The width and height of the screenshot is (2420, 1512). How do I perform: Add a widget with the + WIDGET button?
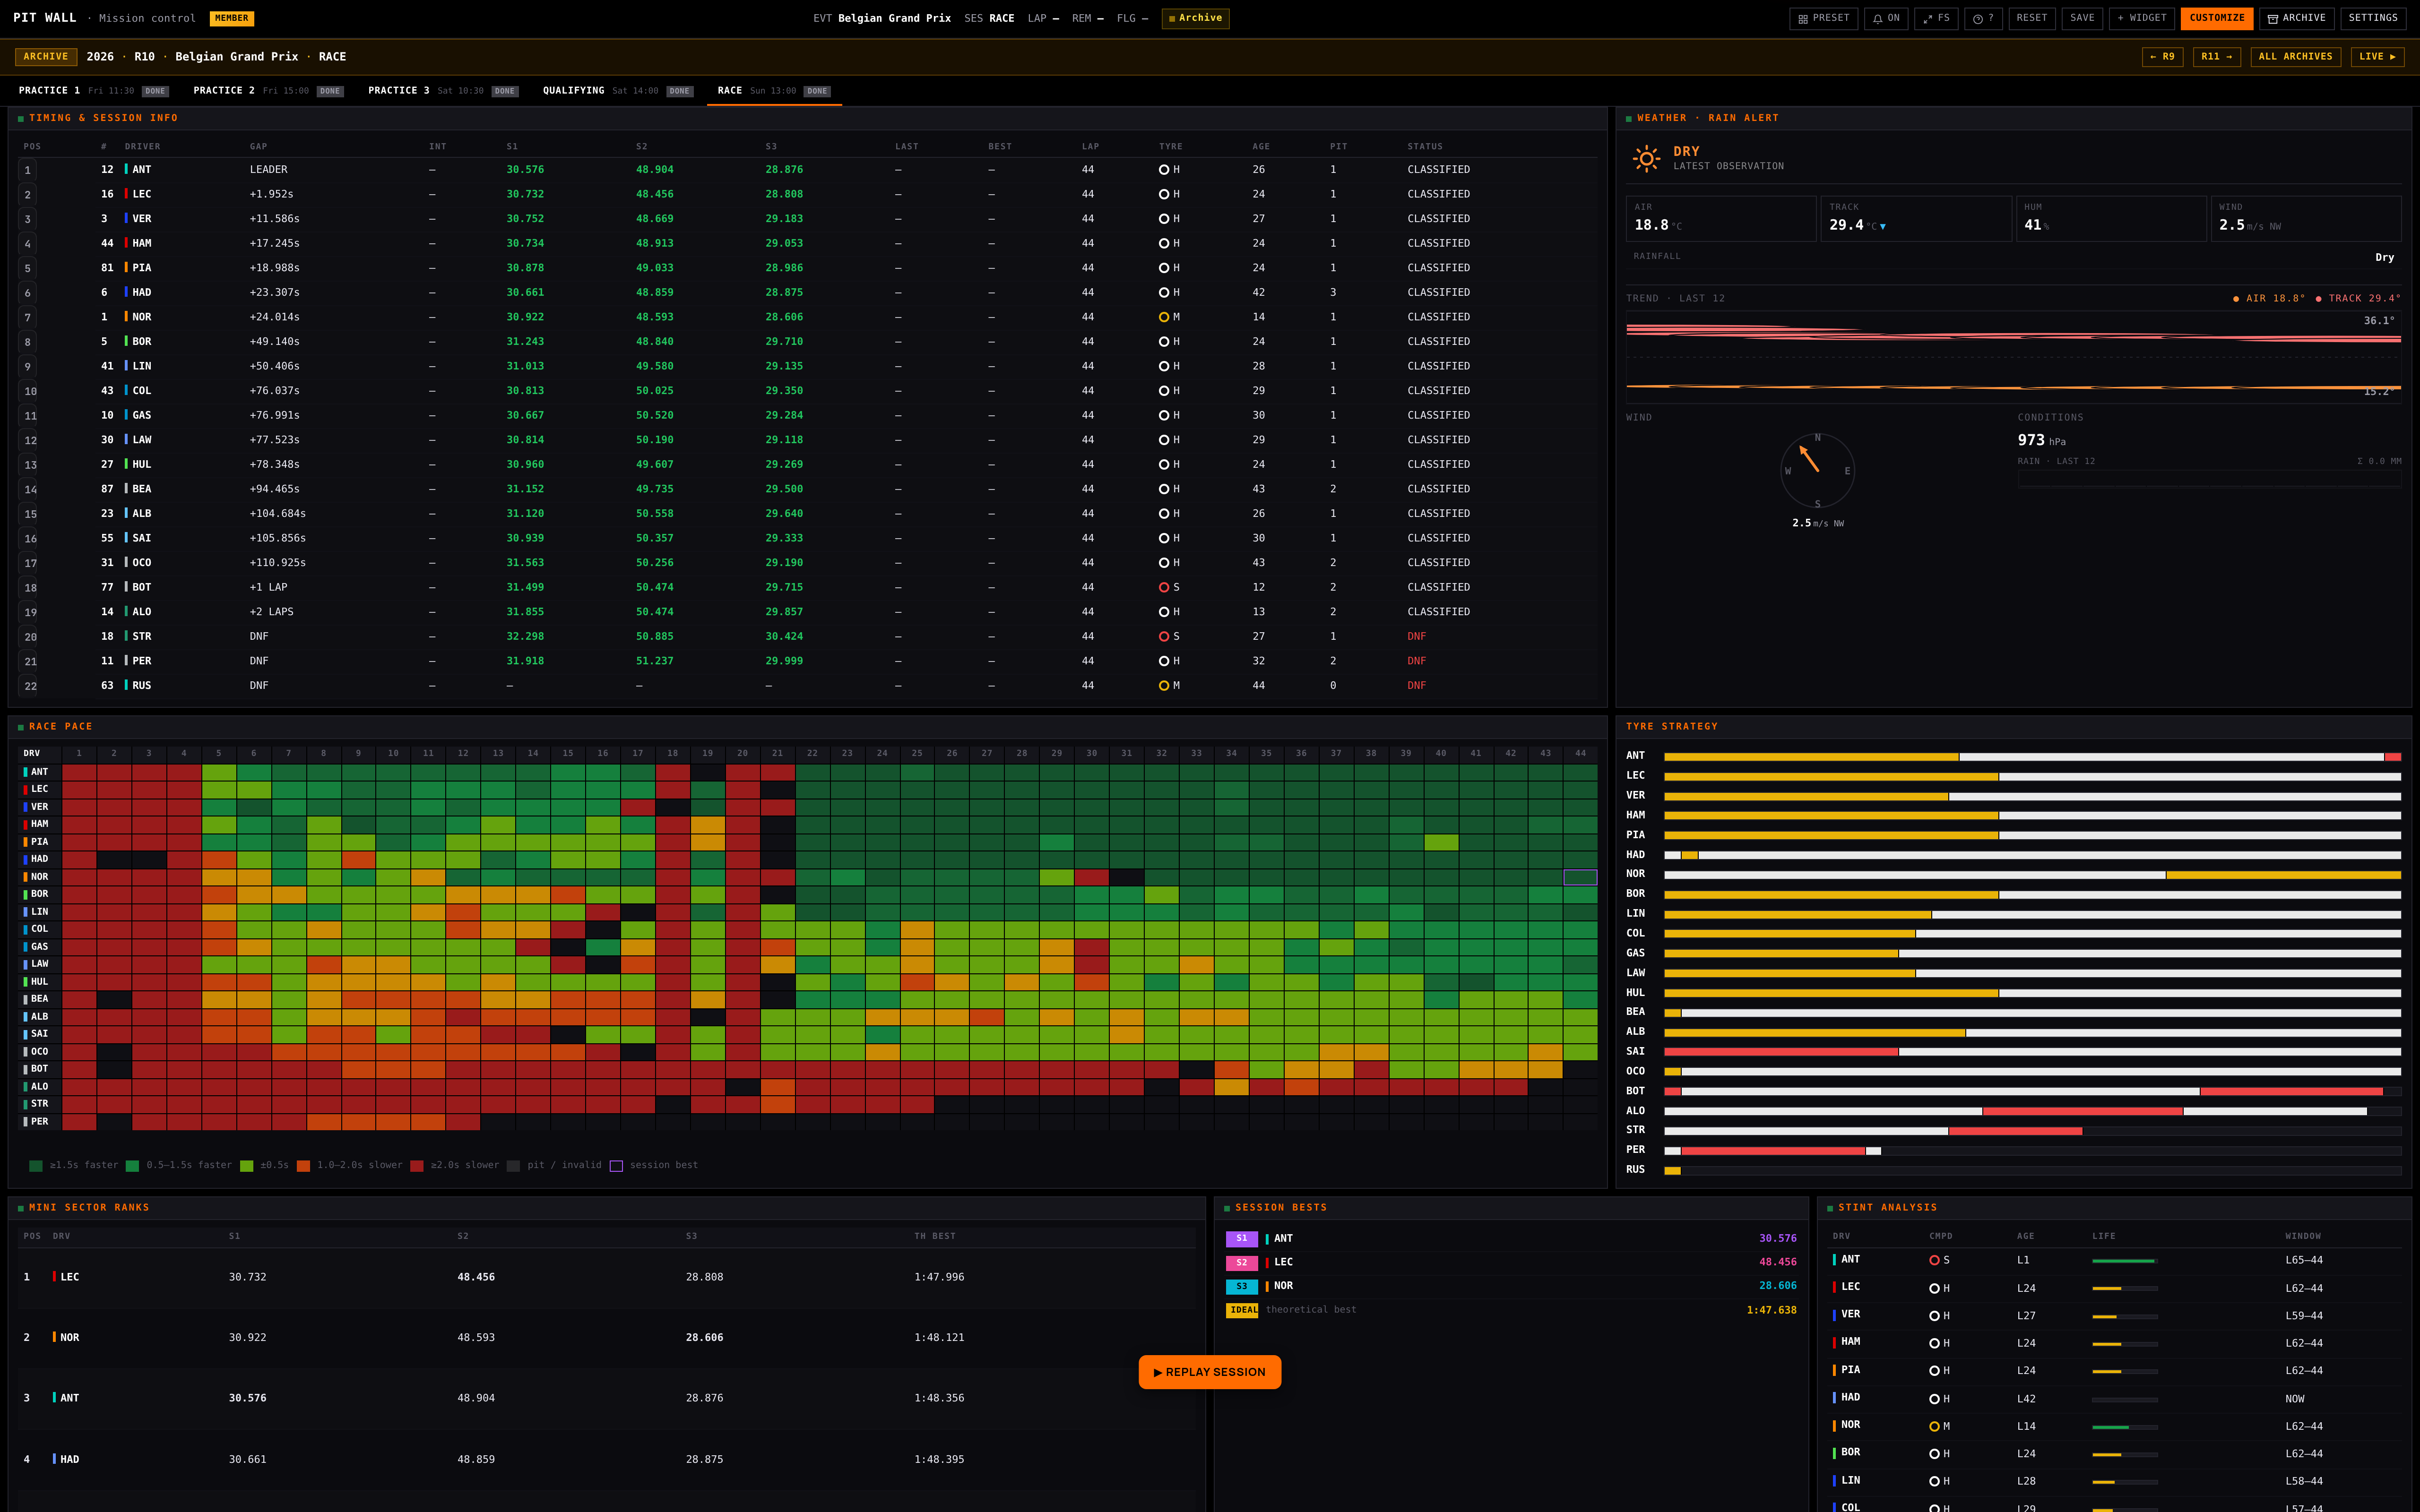[x=2141, y=18]
